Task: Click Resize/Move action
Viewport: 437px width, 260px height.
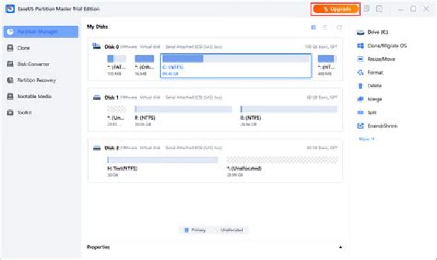Action: [381, 59]
